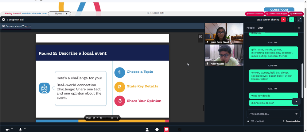Toggle the red screen share button
Viewport: 307px width, 132px height.
pos(166,130)
